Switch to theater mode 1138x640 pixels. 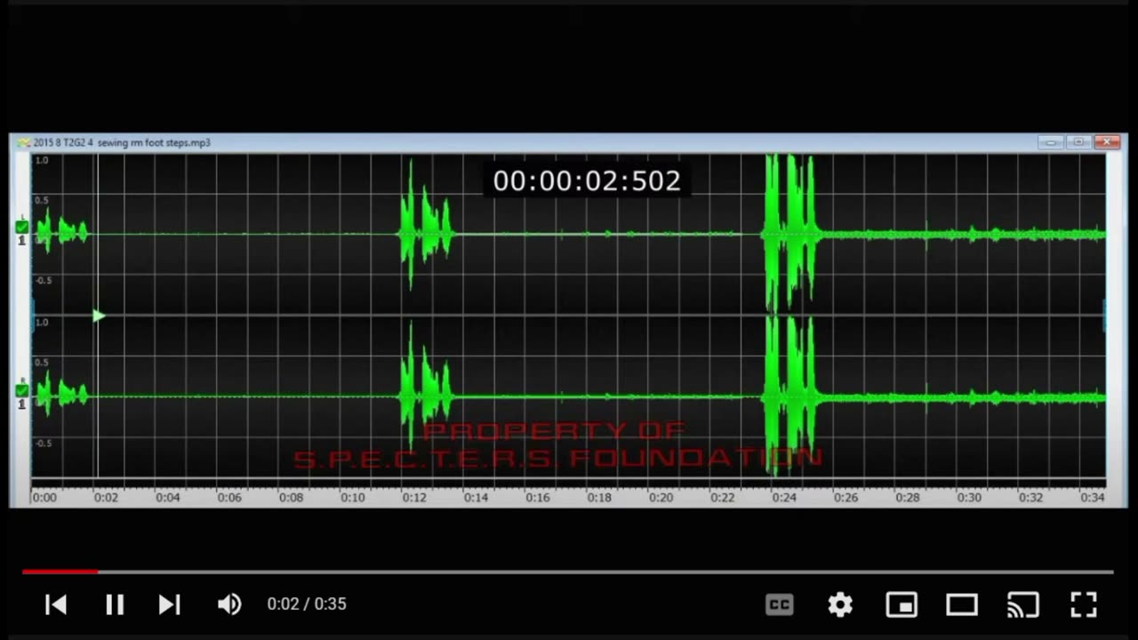click(962, 604)
